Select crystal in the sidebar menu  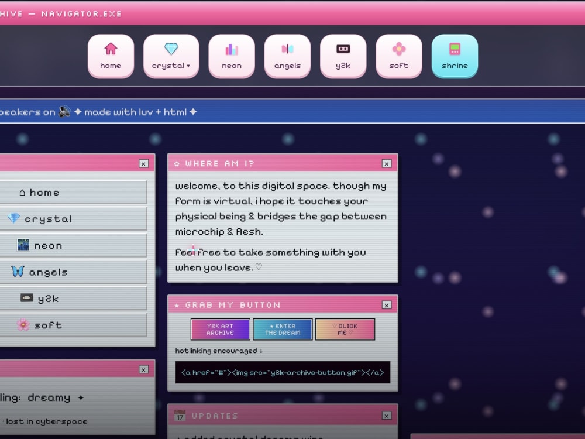pyautogui.click(x=73, y=219)
